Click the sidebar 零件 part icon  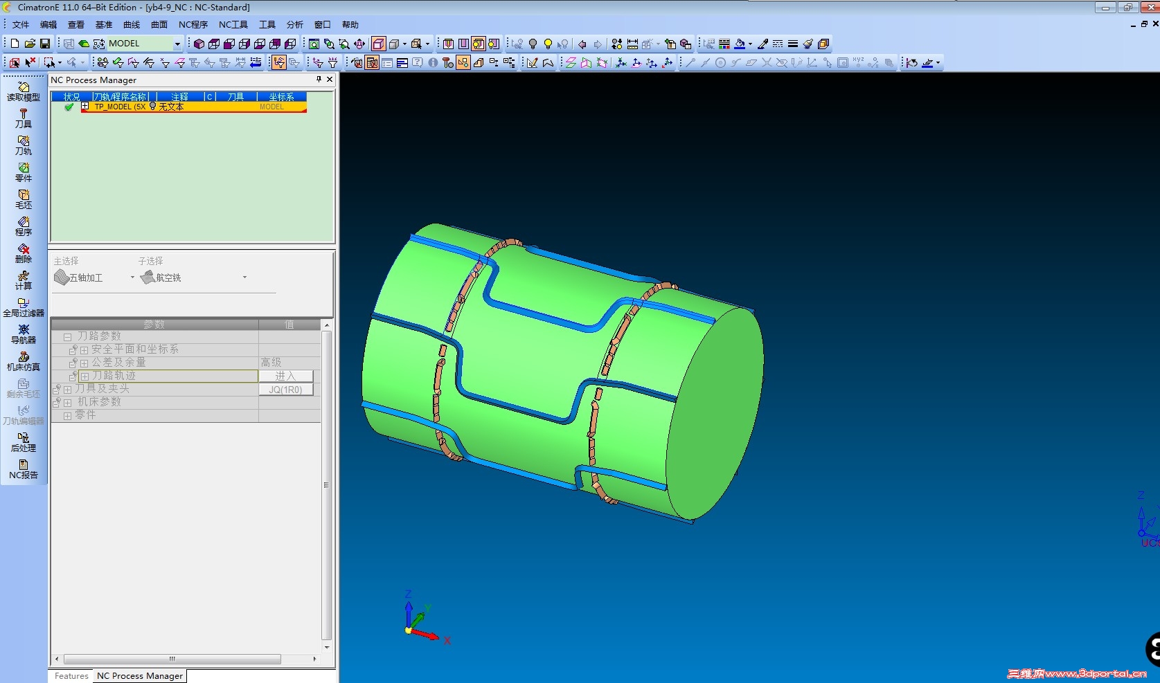(24, 173)
